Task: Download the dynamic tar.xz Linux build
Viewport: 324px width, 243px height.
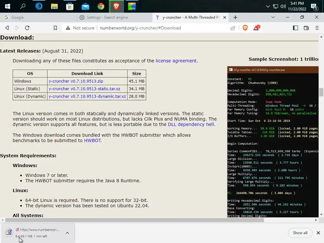Action: pos(87,97)
